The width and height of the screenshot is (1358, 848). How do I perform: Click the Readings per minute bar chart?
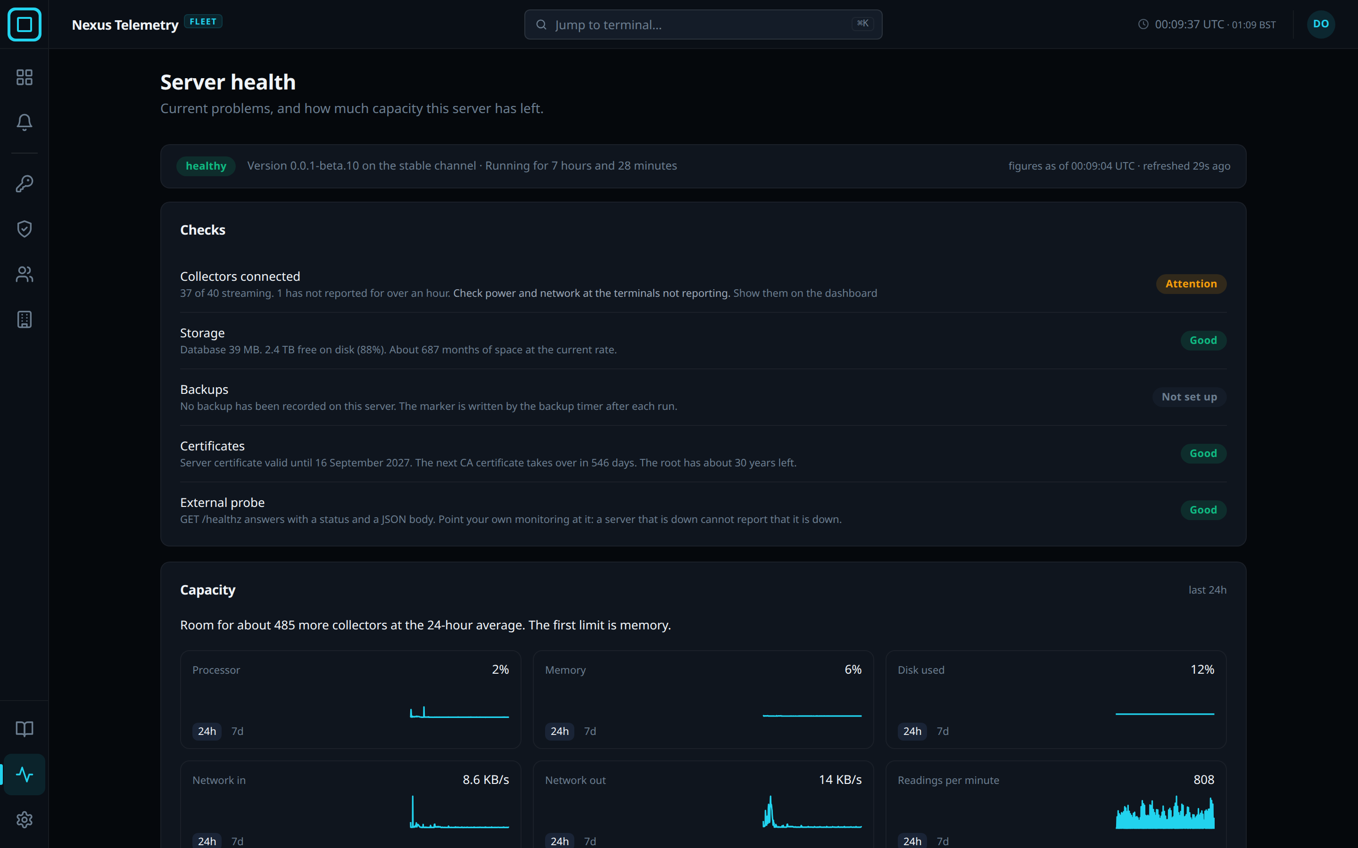1165,812
